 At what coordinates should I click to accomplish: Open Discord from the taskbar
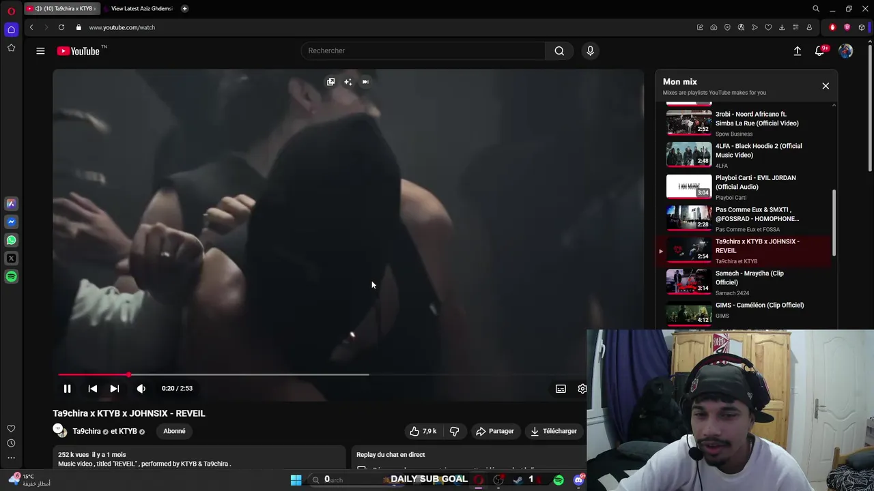click(579, 479)
